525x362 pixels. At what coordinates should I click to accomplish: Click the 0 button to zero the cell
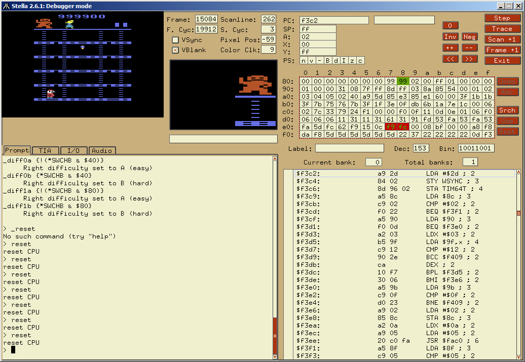(x=450, y=26)
